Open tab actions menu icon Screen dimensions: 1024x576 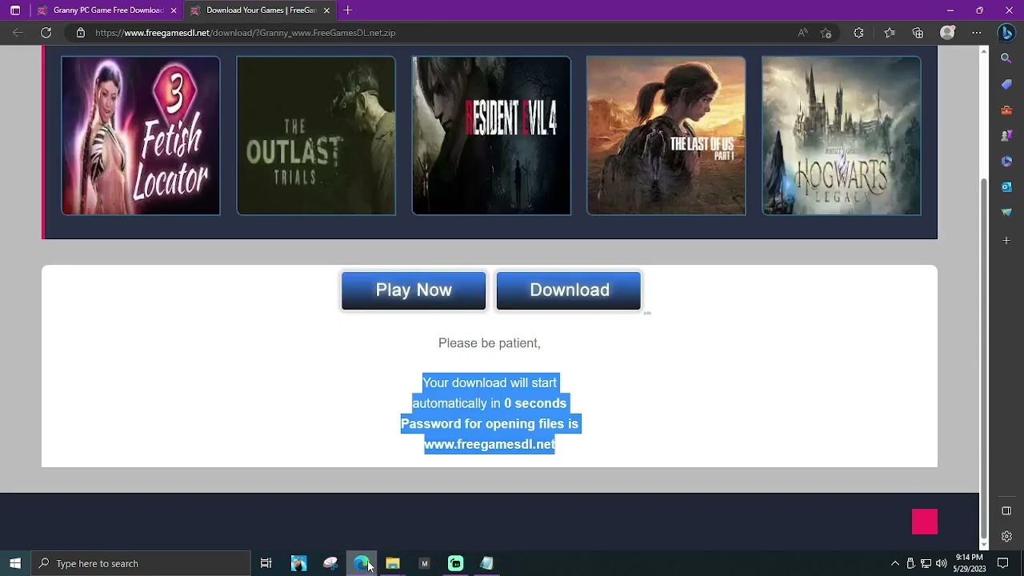coord(14,10)
